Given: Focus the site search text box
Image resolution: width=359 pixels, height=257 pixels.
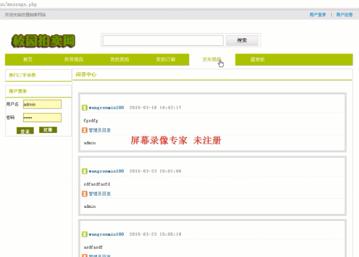Looking at the screenshot, I should [163, 40].
